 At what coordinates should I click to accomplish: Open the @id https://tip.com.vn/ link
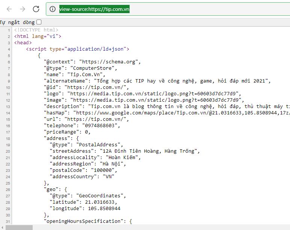pyautogui.click(x=97, y=87)
